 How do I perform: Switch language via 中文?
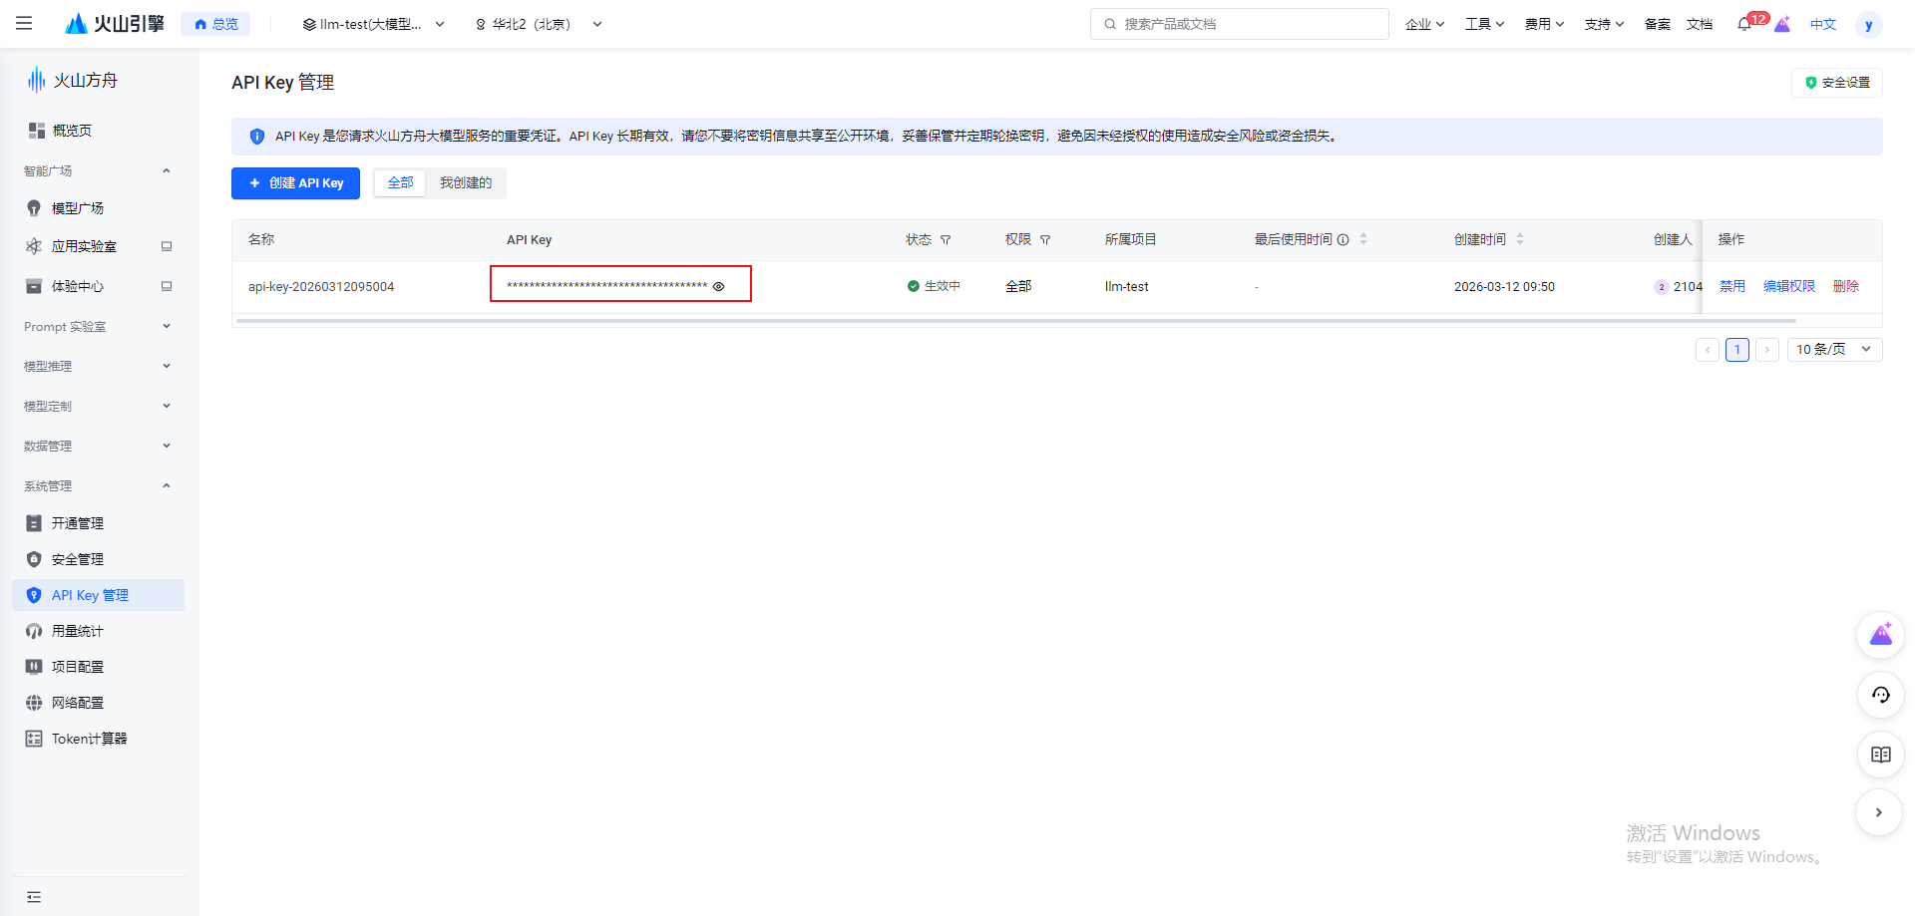tap(1823, 24)
